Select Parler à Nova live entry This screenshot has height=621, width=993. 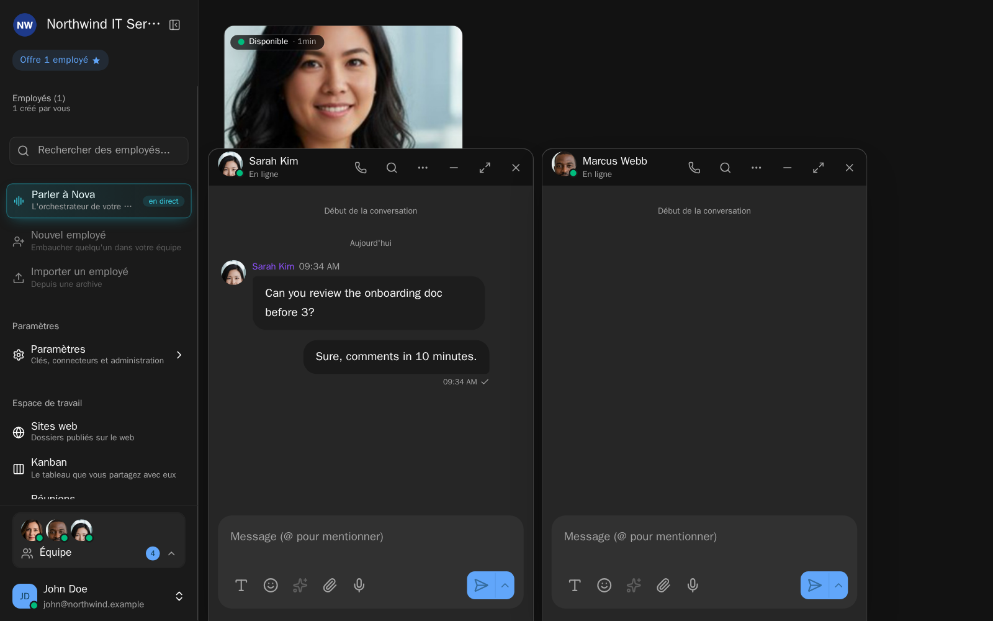click(x=99, y=201)
